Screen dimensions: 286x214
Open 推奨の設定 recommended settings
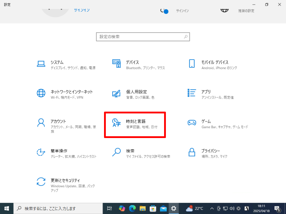[x=246, y=11]
